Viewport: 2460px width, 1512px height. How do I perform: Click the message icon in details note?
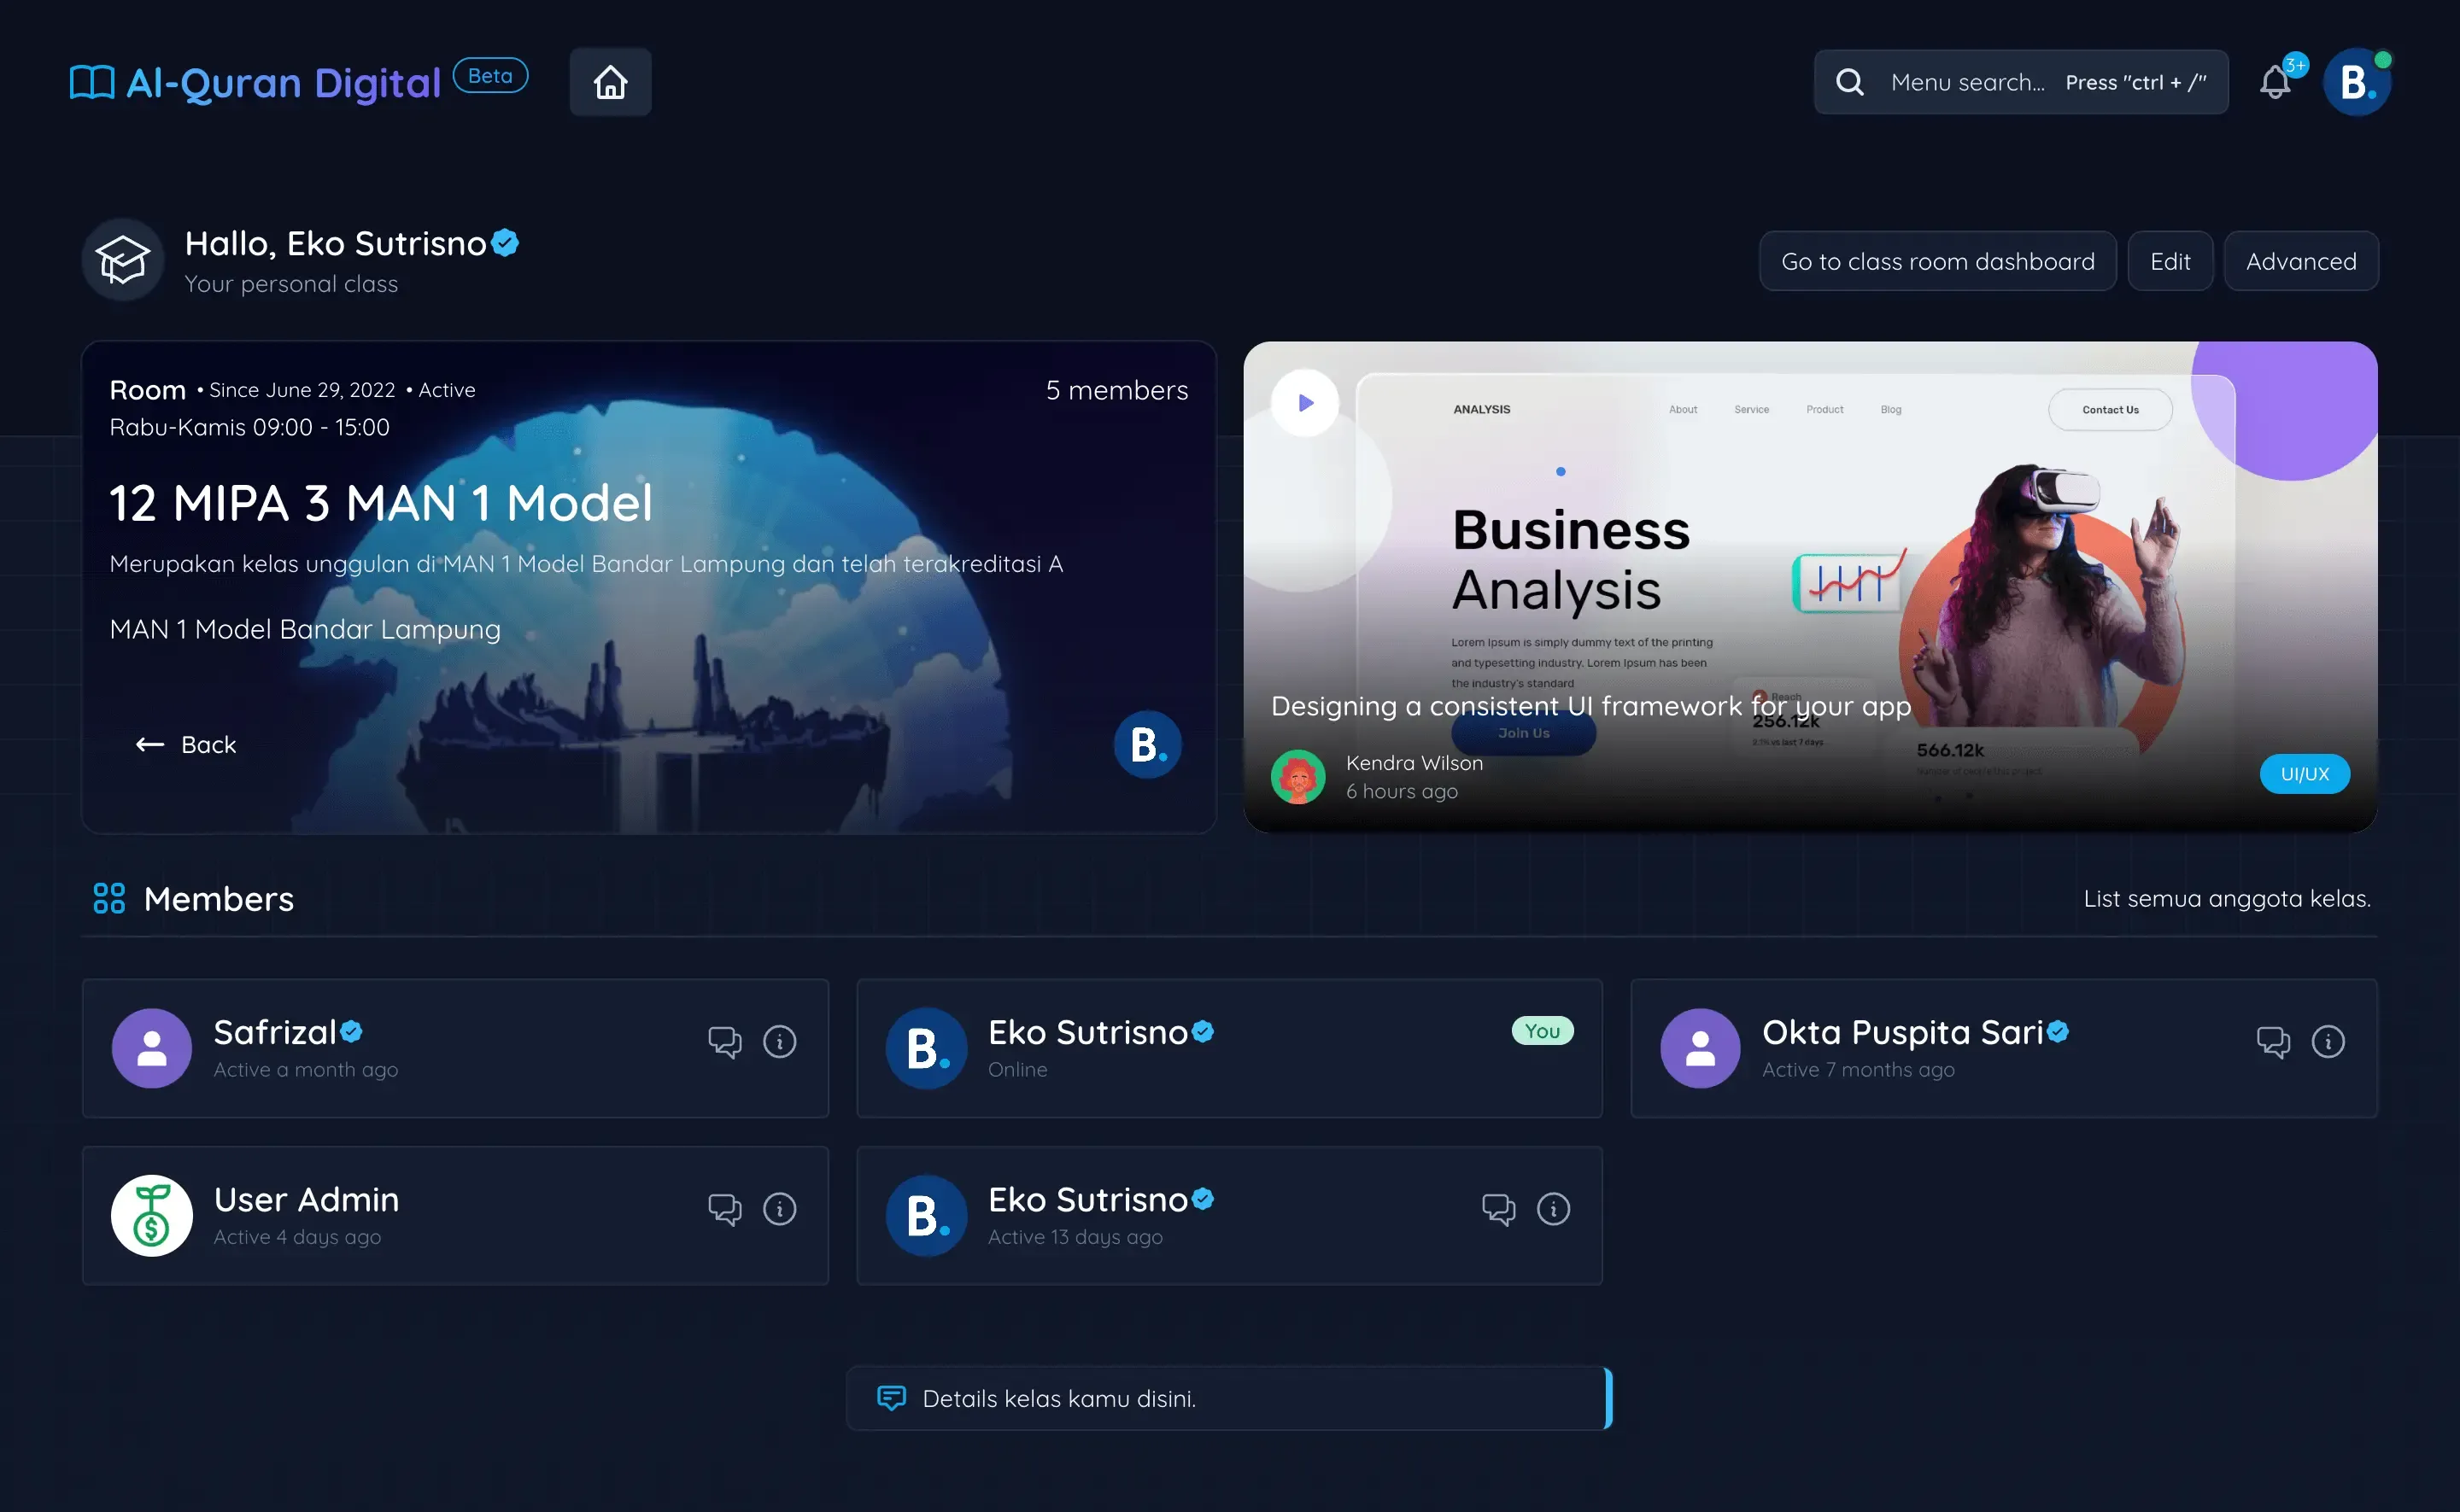(x=890, y=1397)
